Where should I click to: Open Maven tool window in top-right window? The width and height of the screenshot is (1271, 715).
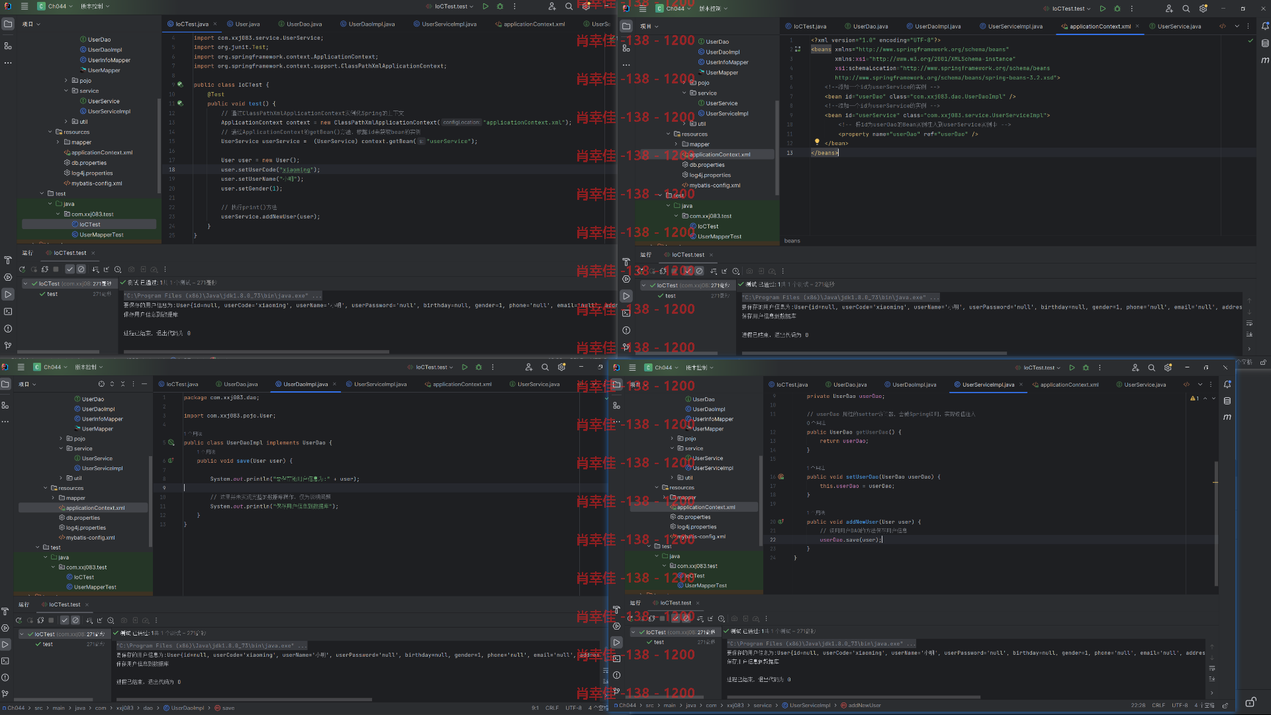(1265, 60)
